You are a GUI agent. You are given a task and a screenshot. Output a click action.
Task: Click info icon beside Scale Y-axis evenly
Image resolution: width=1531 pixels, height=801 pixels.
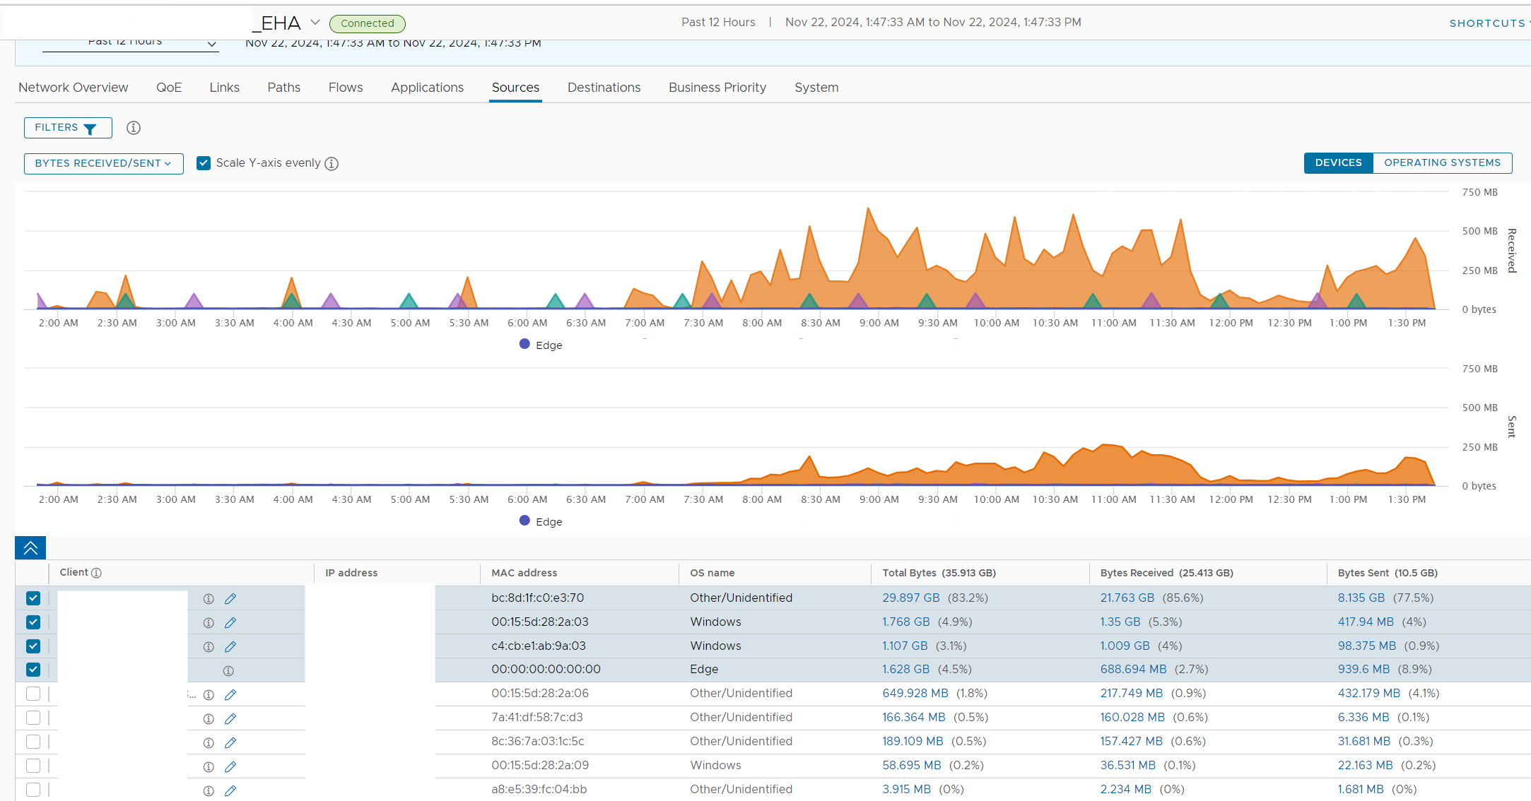coord(332,164)
